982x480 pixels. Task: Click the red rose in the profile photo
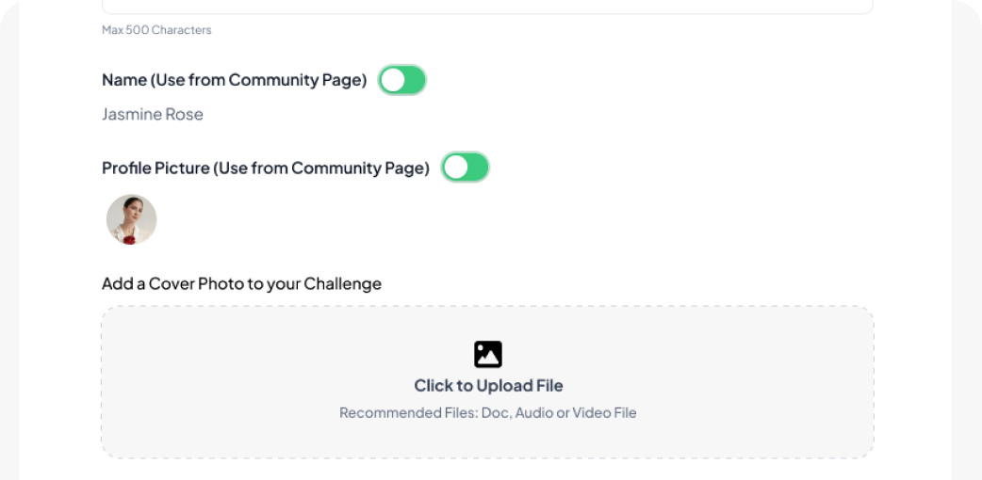pos(128,238)
